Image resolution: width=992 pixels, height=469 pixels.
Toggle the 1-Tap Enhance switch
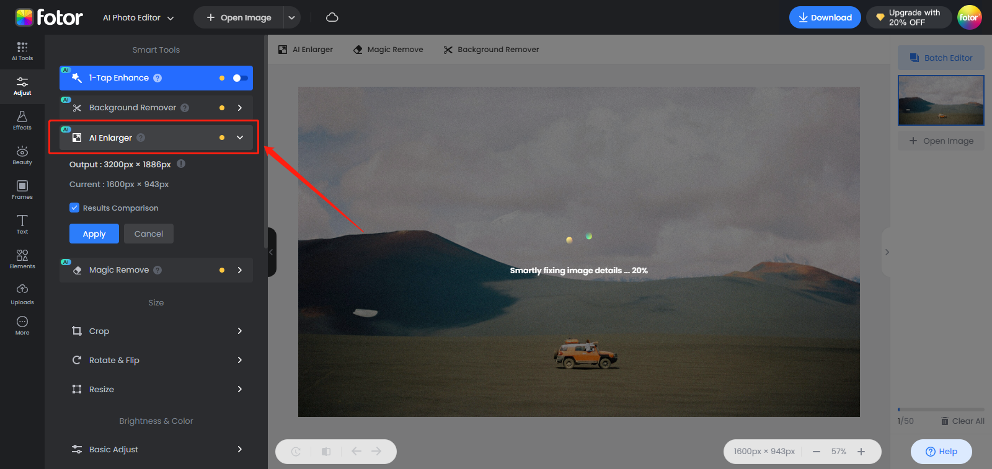(x=240, y=78)
